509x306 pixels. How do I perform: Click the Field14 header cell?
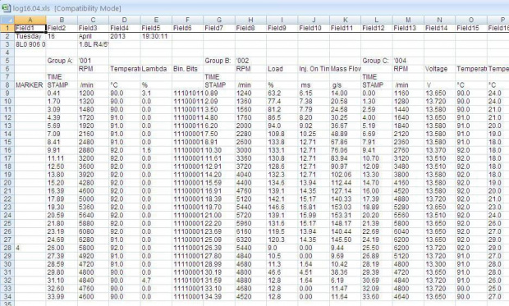(439, 28)
